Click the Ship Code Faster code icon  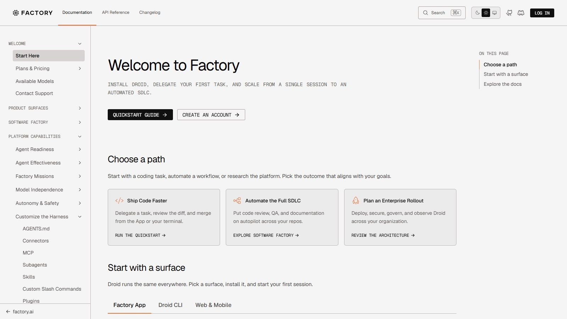119,201
